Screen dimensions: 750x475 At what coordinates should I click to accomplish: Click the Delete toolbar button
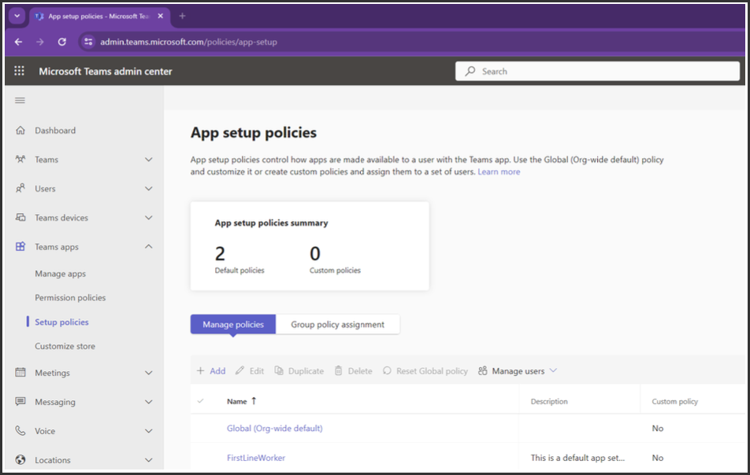[353, 371]
